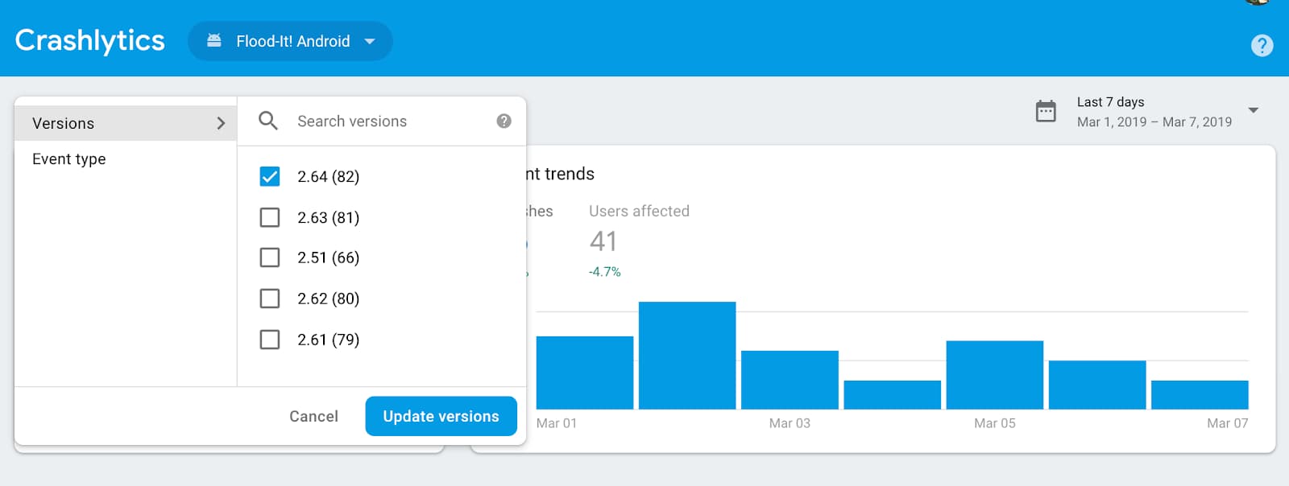Click the 2.51 (66) version label
Viewport: 1289px width, 486px height.
328,257
